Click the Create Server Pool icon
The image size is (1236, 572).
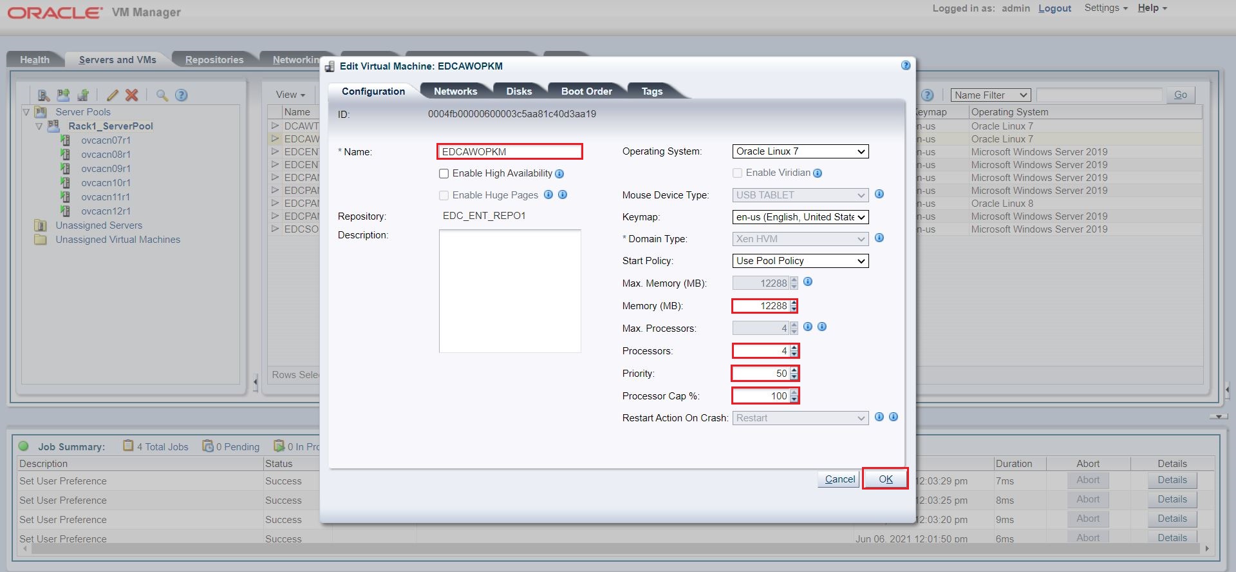pos(63,95)
